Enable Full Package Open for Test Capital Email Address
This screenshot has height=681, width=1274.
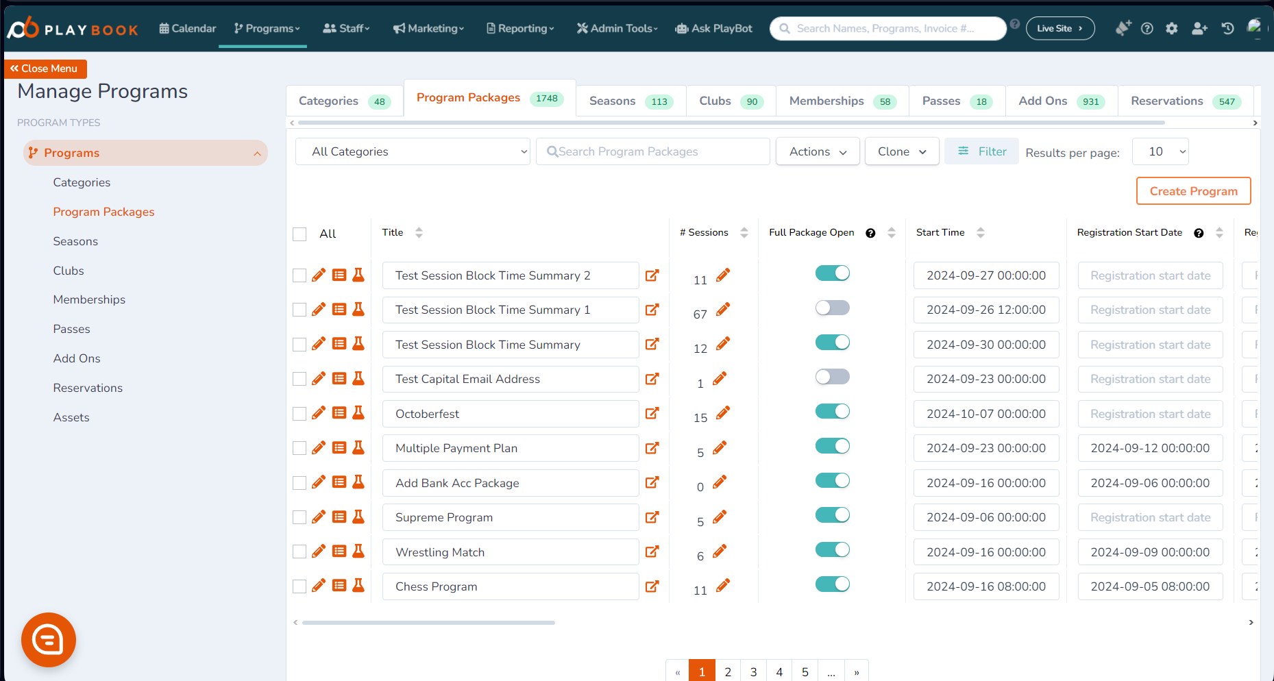pyautogui.click(x=832, y=377)
